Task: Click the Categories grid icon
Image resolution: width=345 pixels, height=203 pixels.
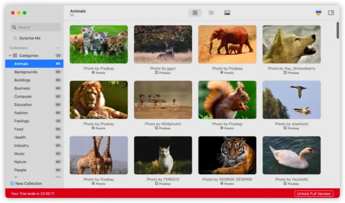Action: [15, 56]
